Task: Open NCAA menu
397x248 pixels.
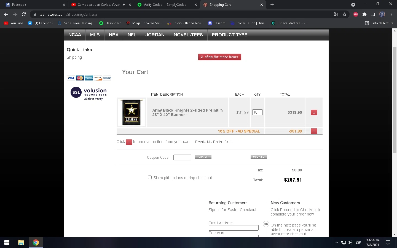Action: click(75, 35)
